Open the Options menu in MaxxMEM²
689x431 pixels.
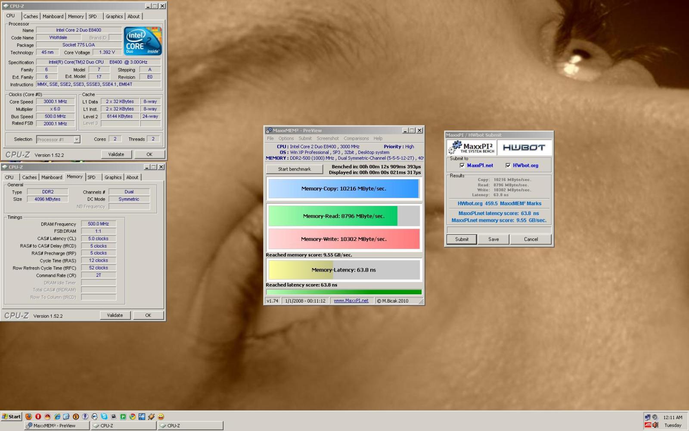[286, 138]
